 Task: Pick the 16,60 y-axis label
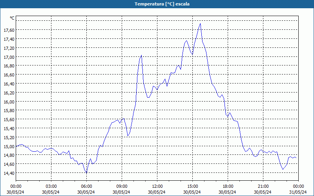(9, 75)
